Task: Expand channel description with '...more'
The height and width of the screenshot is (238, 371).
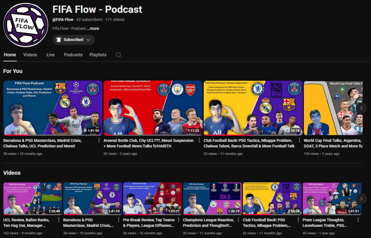Action: point(93,29)
